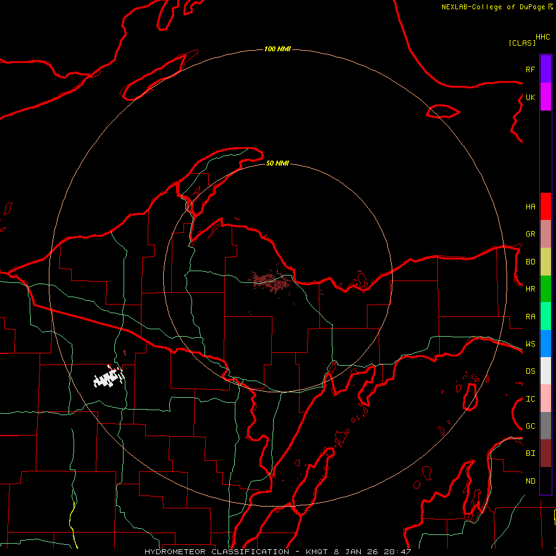Click the 100 NMI range ring label
The width and height of the screenshot is (556, 556).
coord(277,49)
